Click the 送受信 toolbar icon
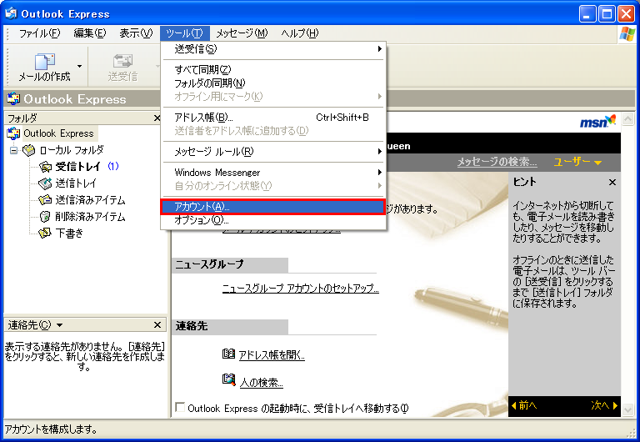The image size is (640, 442). click(122, 62)
